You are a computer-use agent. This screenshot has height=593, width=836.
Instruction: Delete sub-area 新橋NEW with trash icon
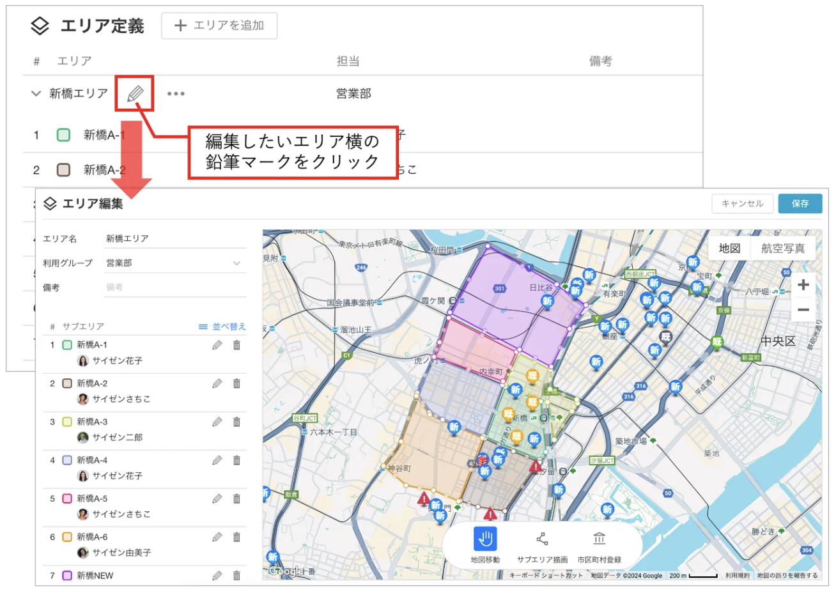[236, 576]
